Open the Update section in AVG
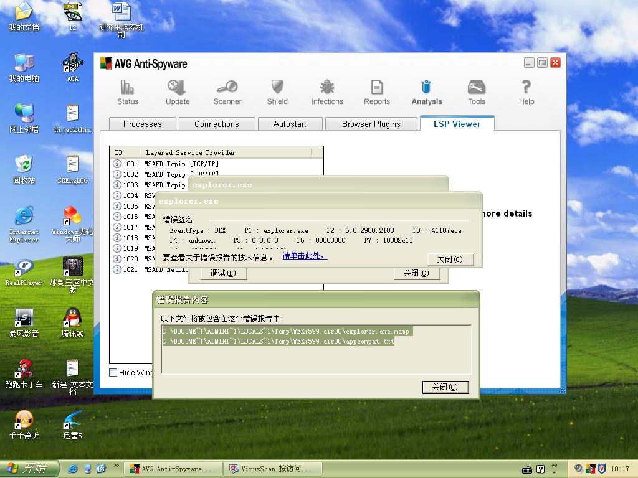This screenshot has height=478, width=638. coord(178,92)
